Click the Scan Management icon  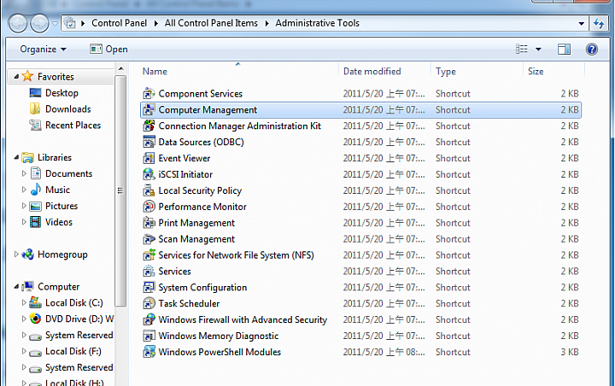(x=149, y=239)
